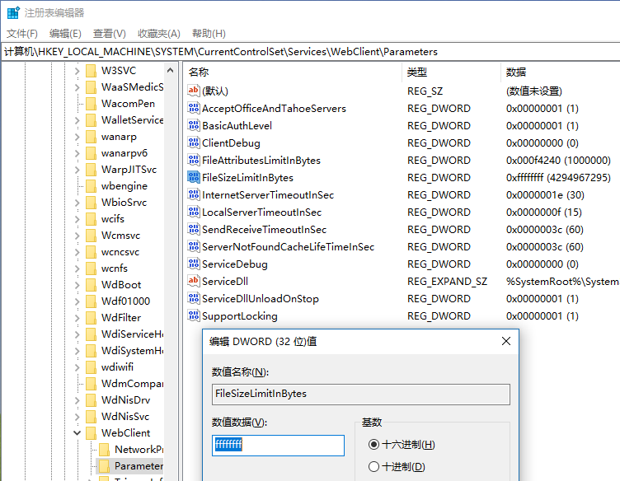
Task: Expand the WdNisDrv tree node
Action: pyautogui.click(x=77, y=400)
